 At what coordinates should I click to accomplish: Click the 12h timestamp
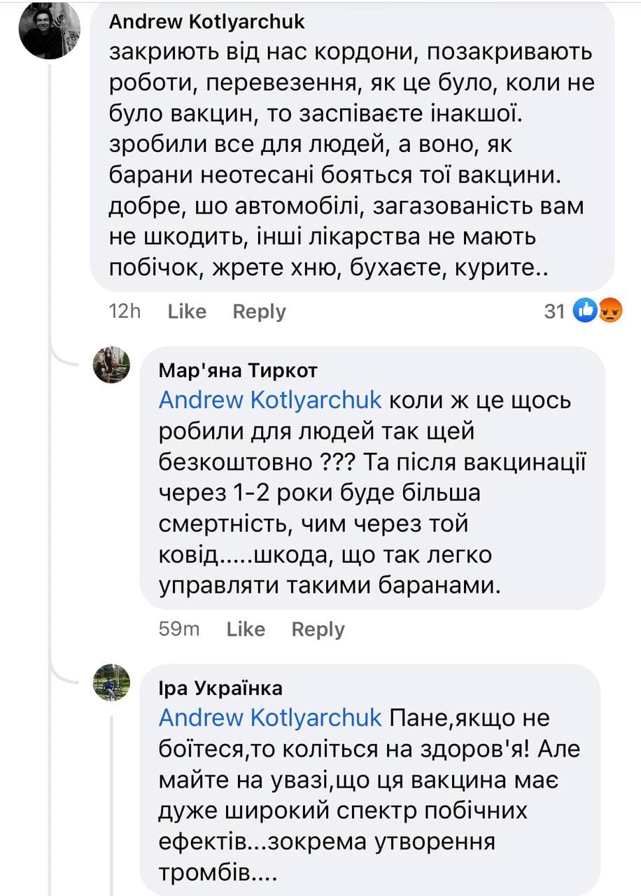tap(125, 311)
